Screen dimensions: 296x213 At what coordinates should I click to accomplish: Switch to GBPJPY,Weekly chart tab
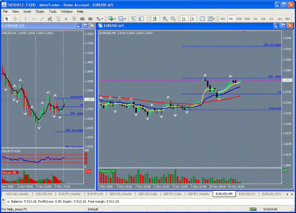coord(198,194)
